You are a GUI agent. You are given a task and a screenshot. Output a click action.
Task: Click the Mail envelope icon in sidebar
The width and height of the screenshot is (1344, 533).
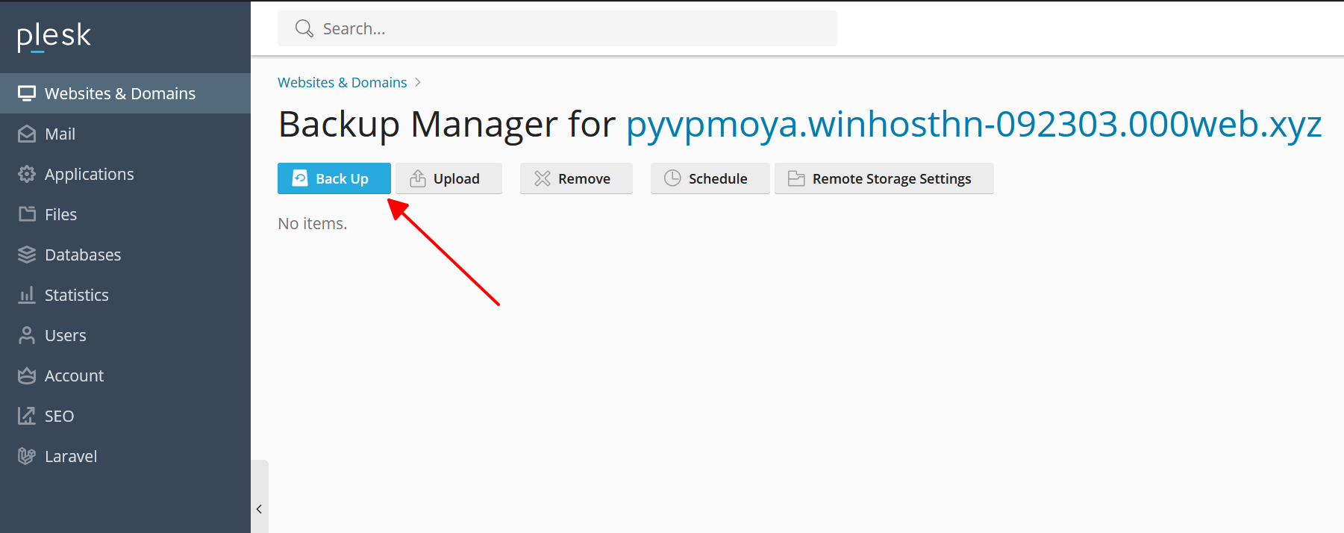tap(27, 134)
